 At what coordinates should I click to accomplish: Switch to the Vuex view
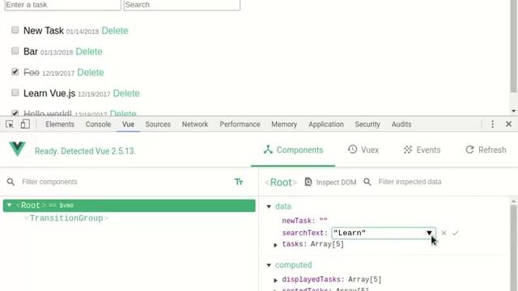pos(363,150)
